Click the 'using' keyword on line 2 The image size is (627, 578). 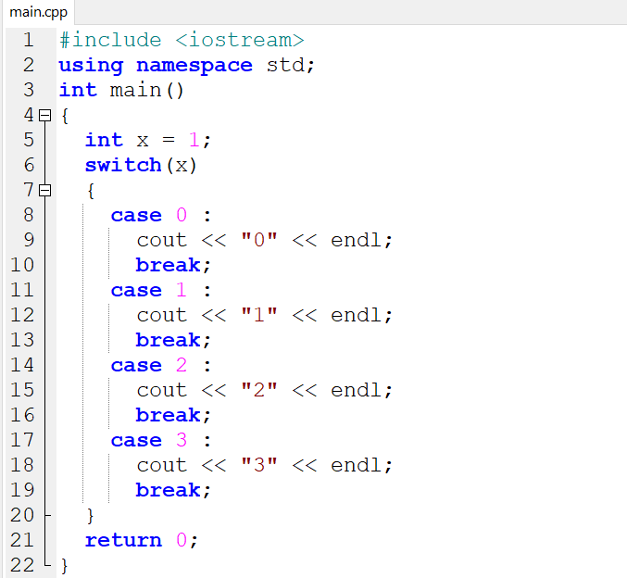click(91, 66)
